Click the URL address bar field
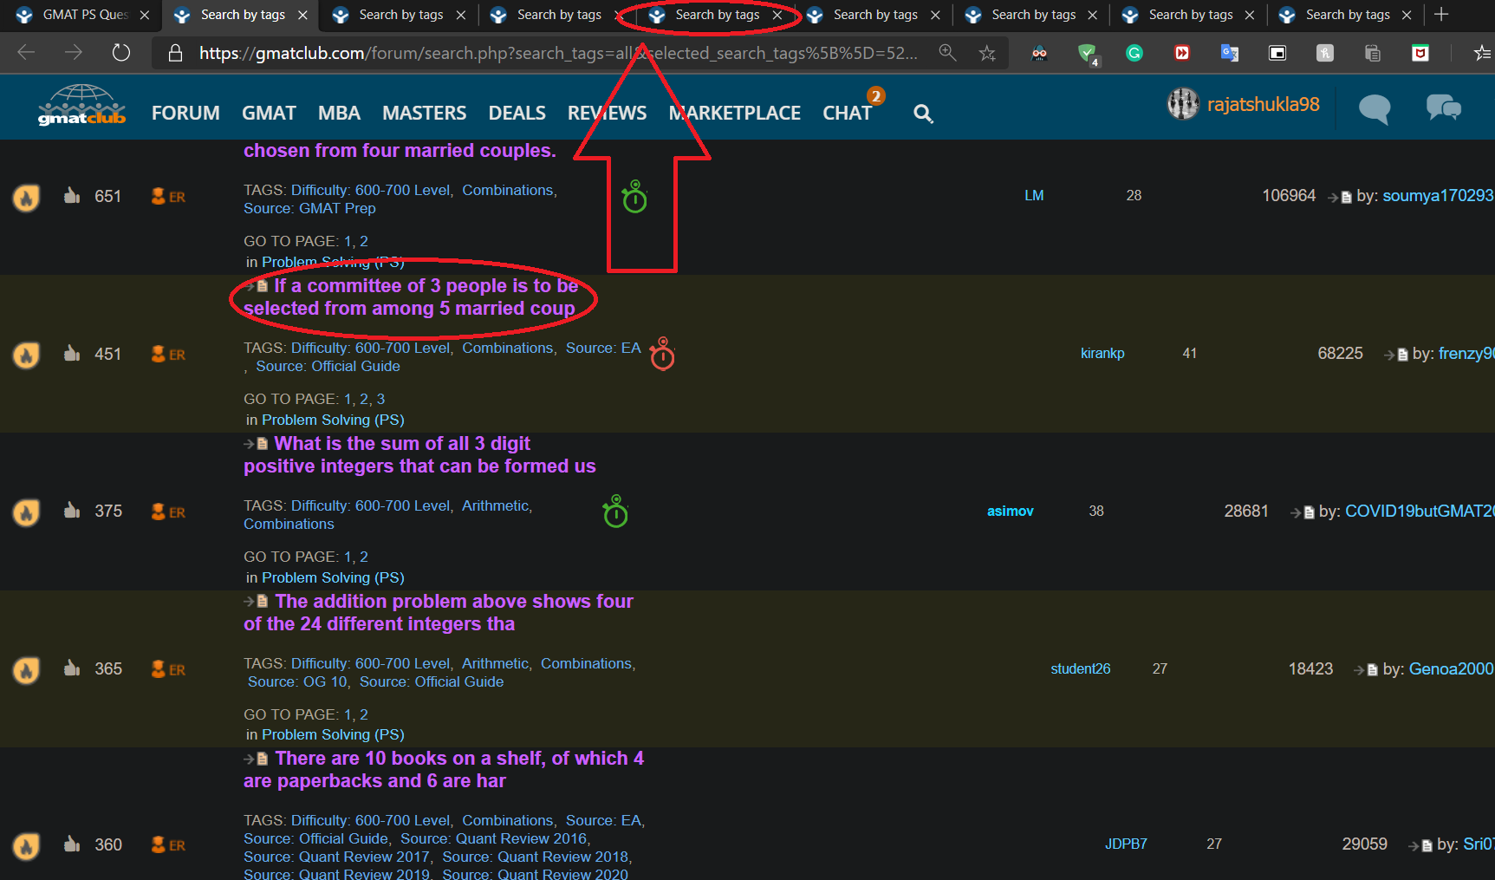 pos(555,54)
